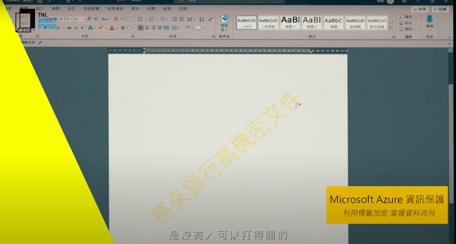456x244 pixels.
Task: Click the 註解 (Comments) button
Action: [x=440, y=9]
